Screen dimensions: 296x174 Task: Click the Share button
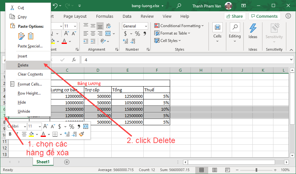235,16
